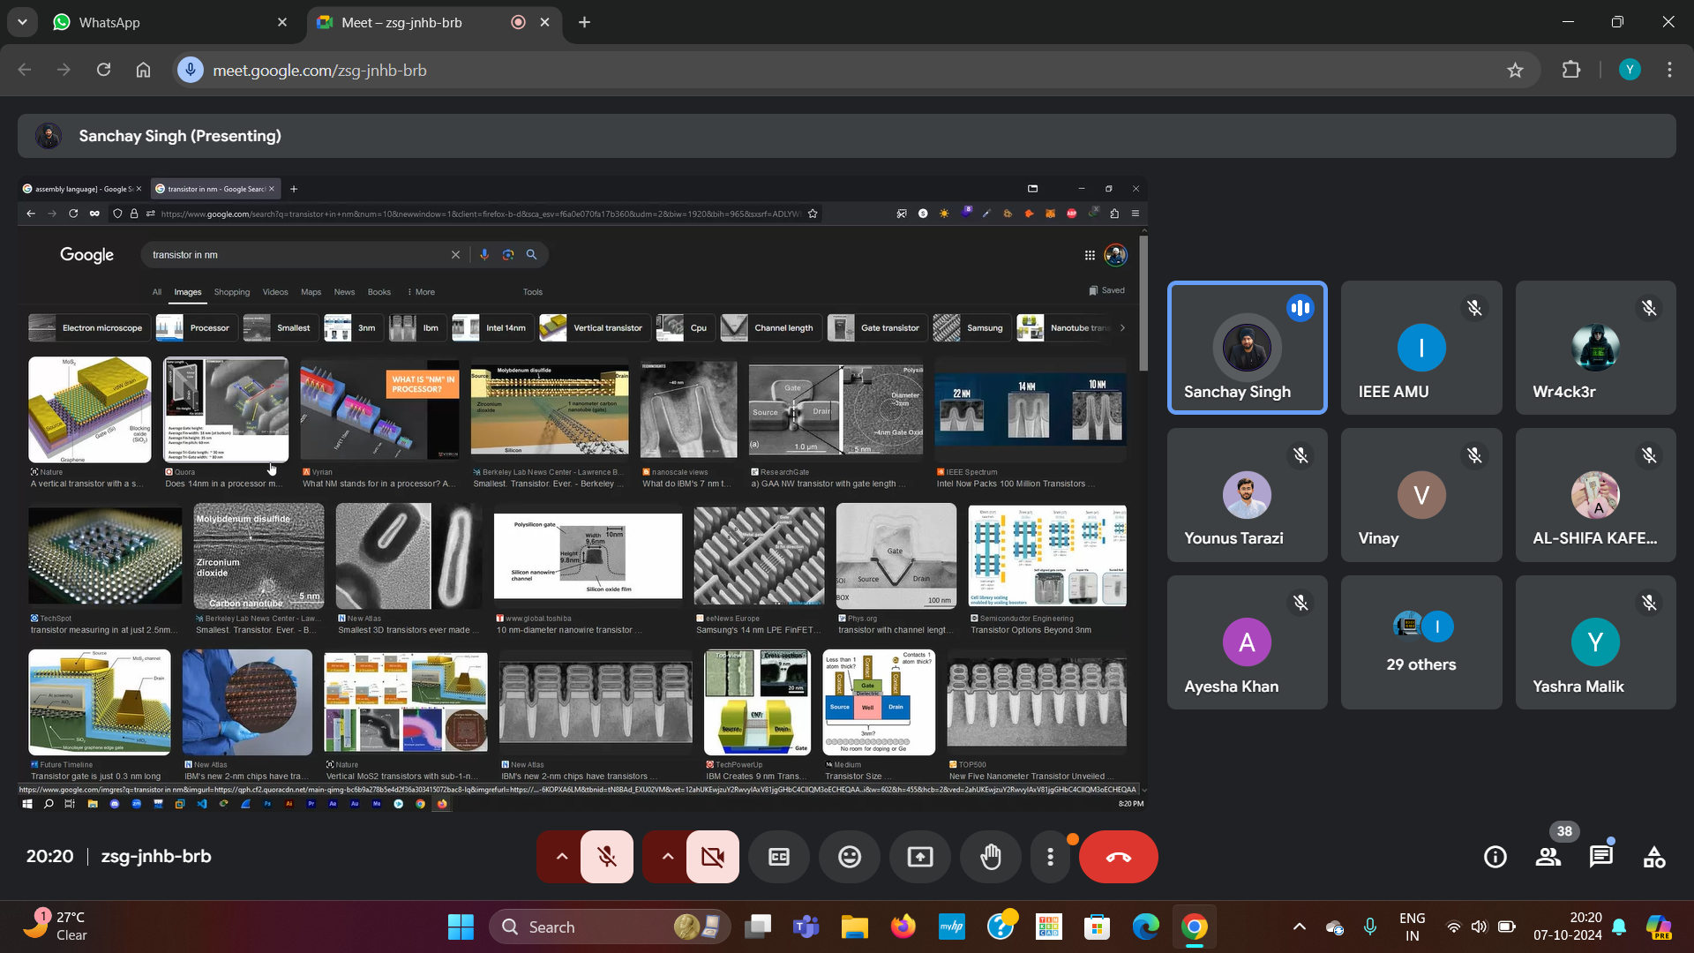Close the Meet tab
The image size is (1694, 953).
(x=545, y=22)
